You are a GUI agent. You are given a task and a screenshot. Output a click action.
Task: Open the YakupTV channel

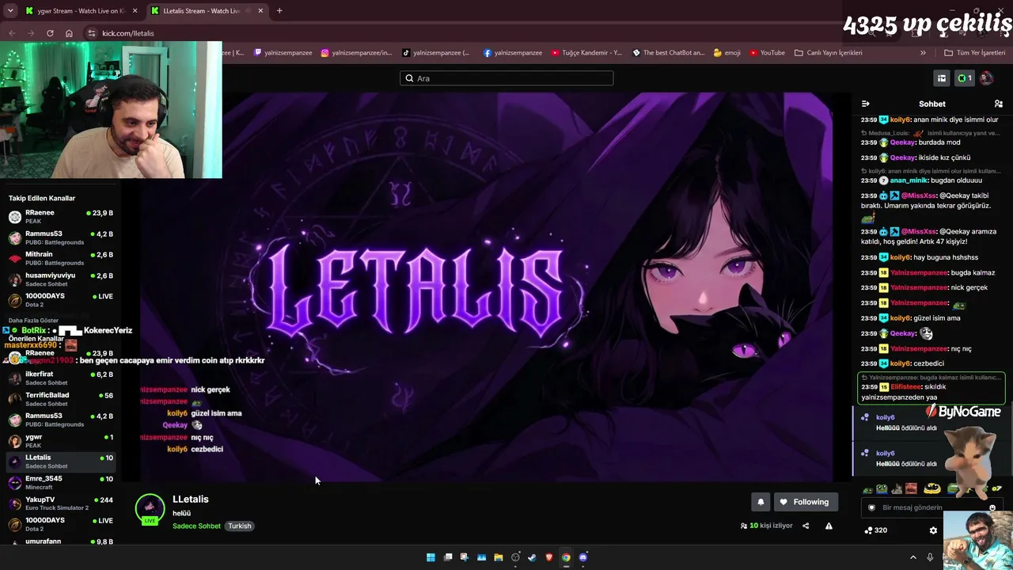coord(60,503)
